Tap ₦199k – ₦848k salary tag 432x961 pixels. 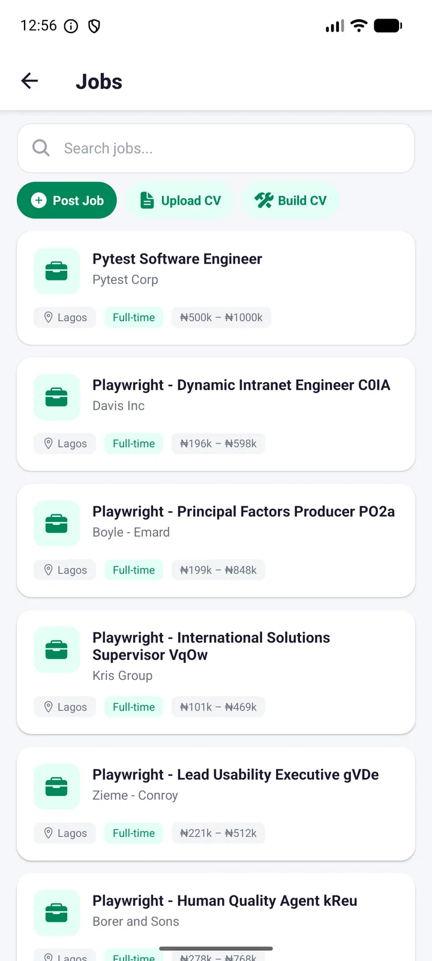pos(218,570)
